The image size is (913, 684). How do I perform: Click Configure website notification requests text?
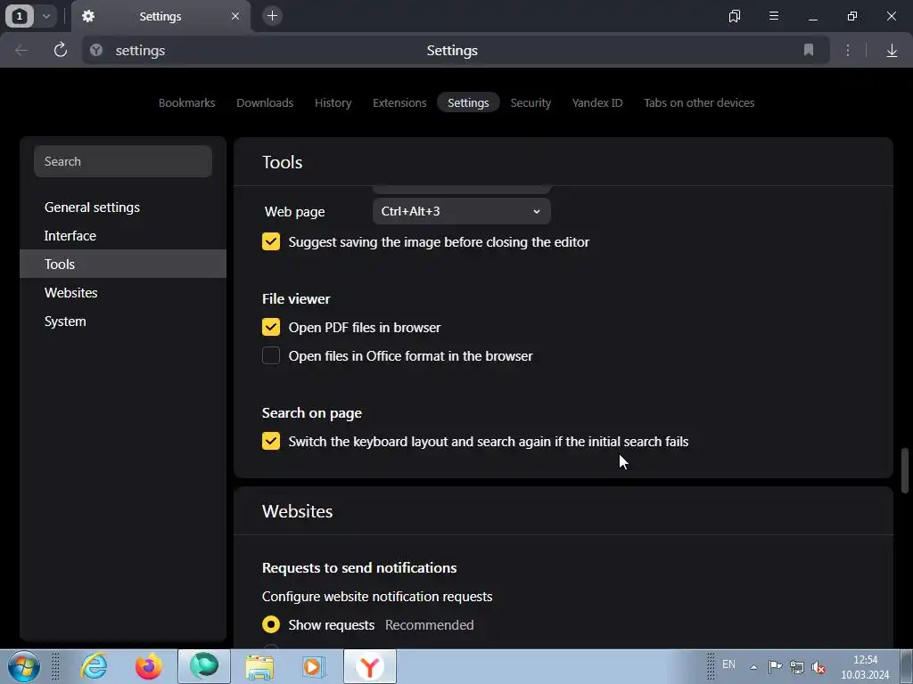[x=377, y=597]
